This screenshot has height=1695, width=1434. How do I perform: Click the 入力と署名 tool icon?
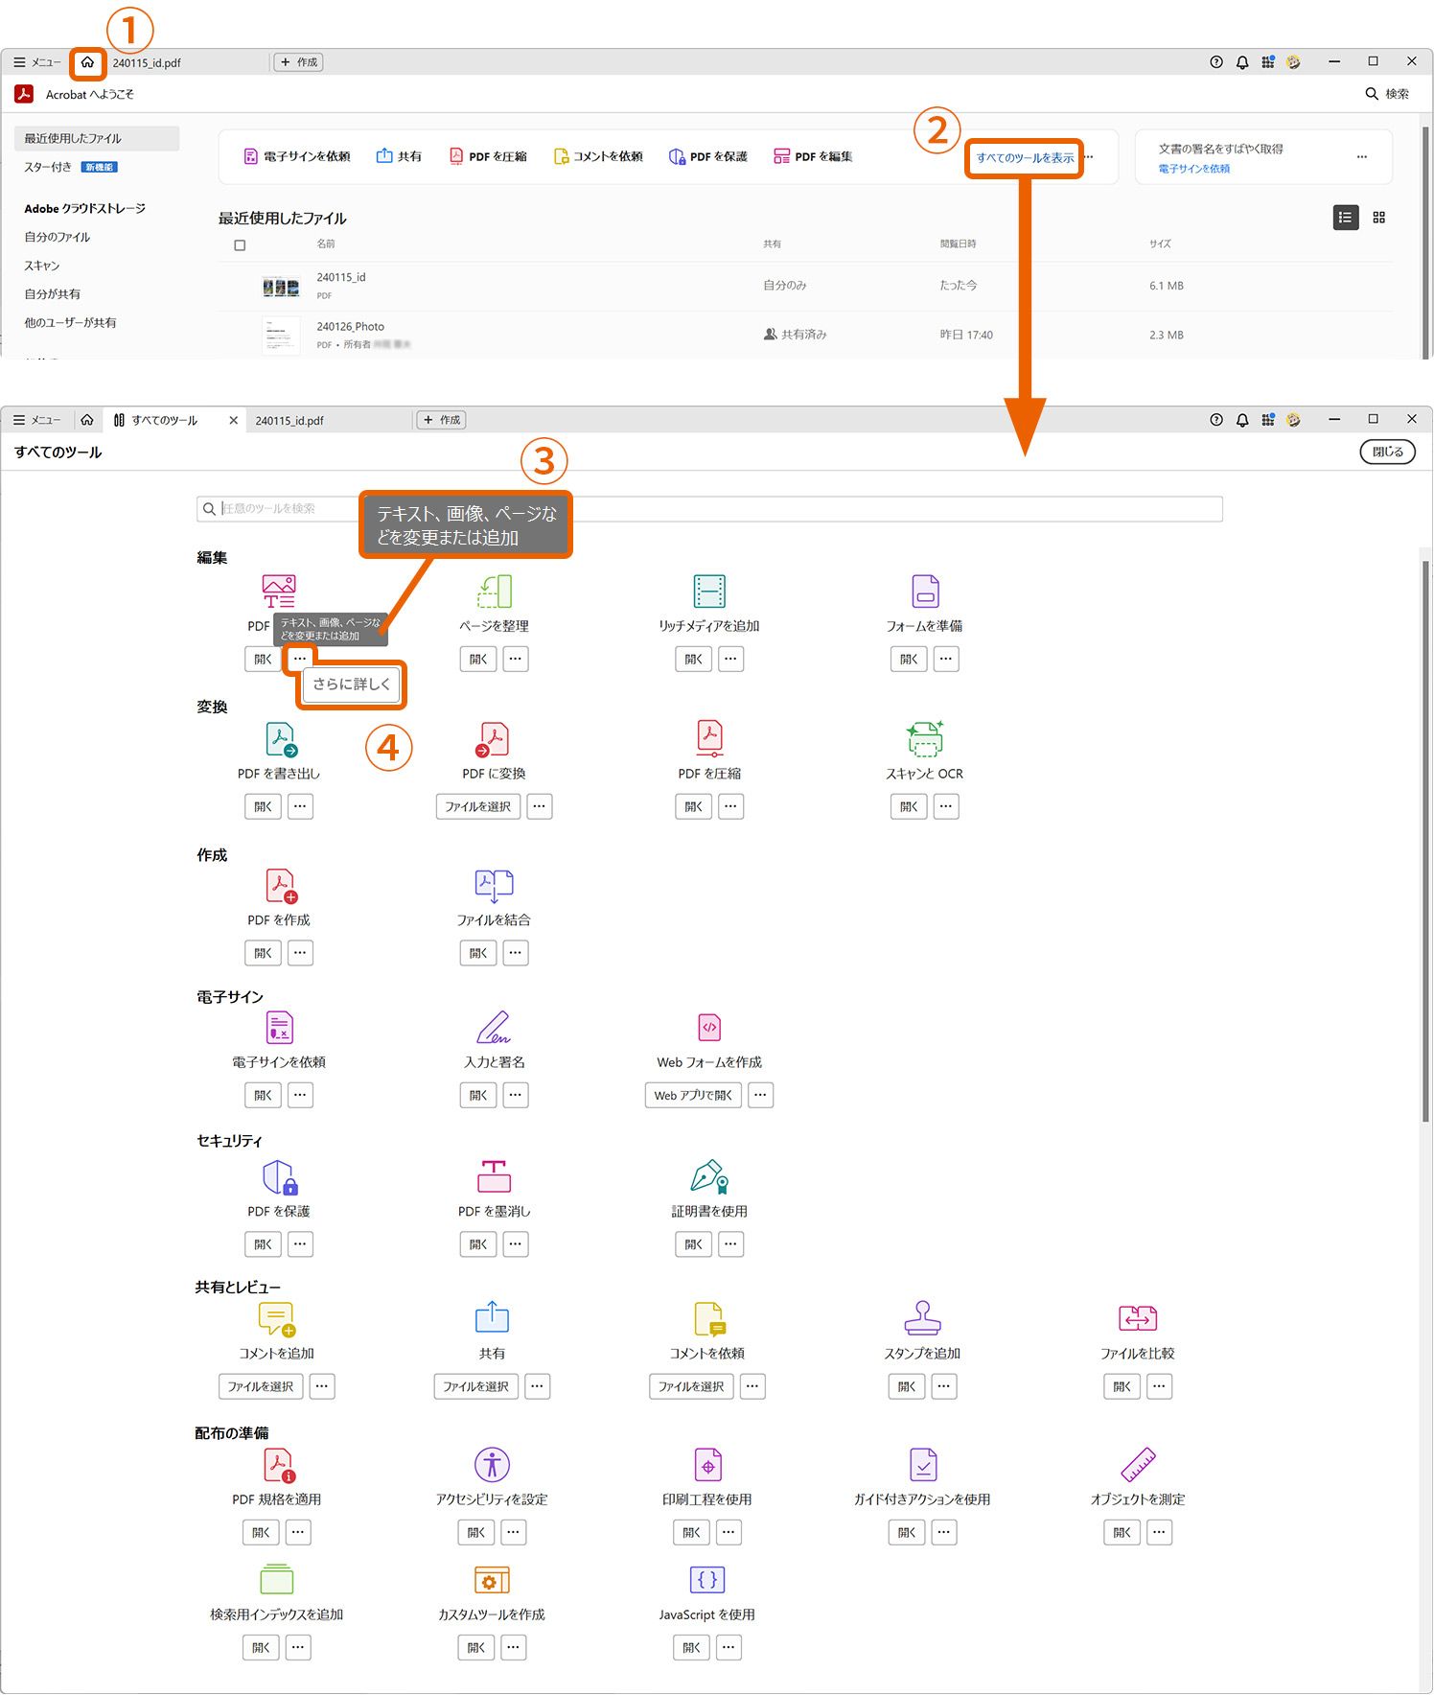[494, 1028]
